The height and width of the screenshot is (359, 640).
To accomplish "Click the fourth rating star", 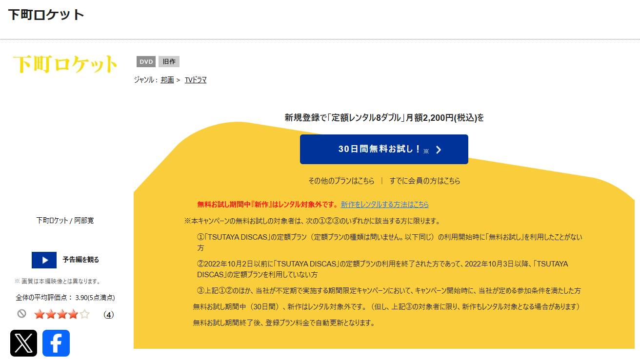I will (x=73, y=315).
